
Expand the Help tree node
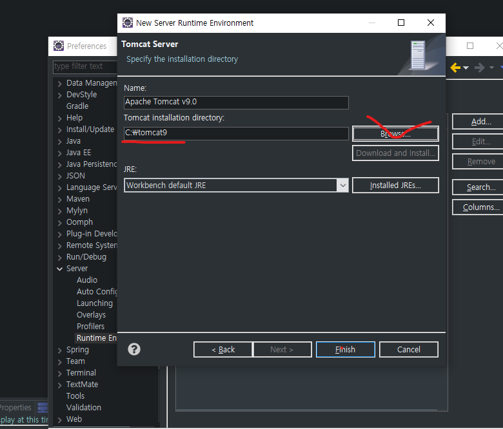click(60, 119)
